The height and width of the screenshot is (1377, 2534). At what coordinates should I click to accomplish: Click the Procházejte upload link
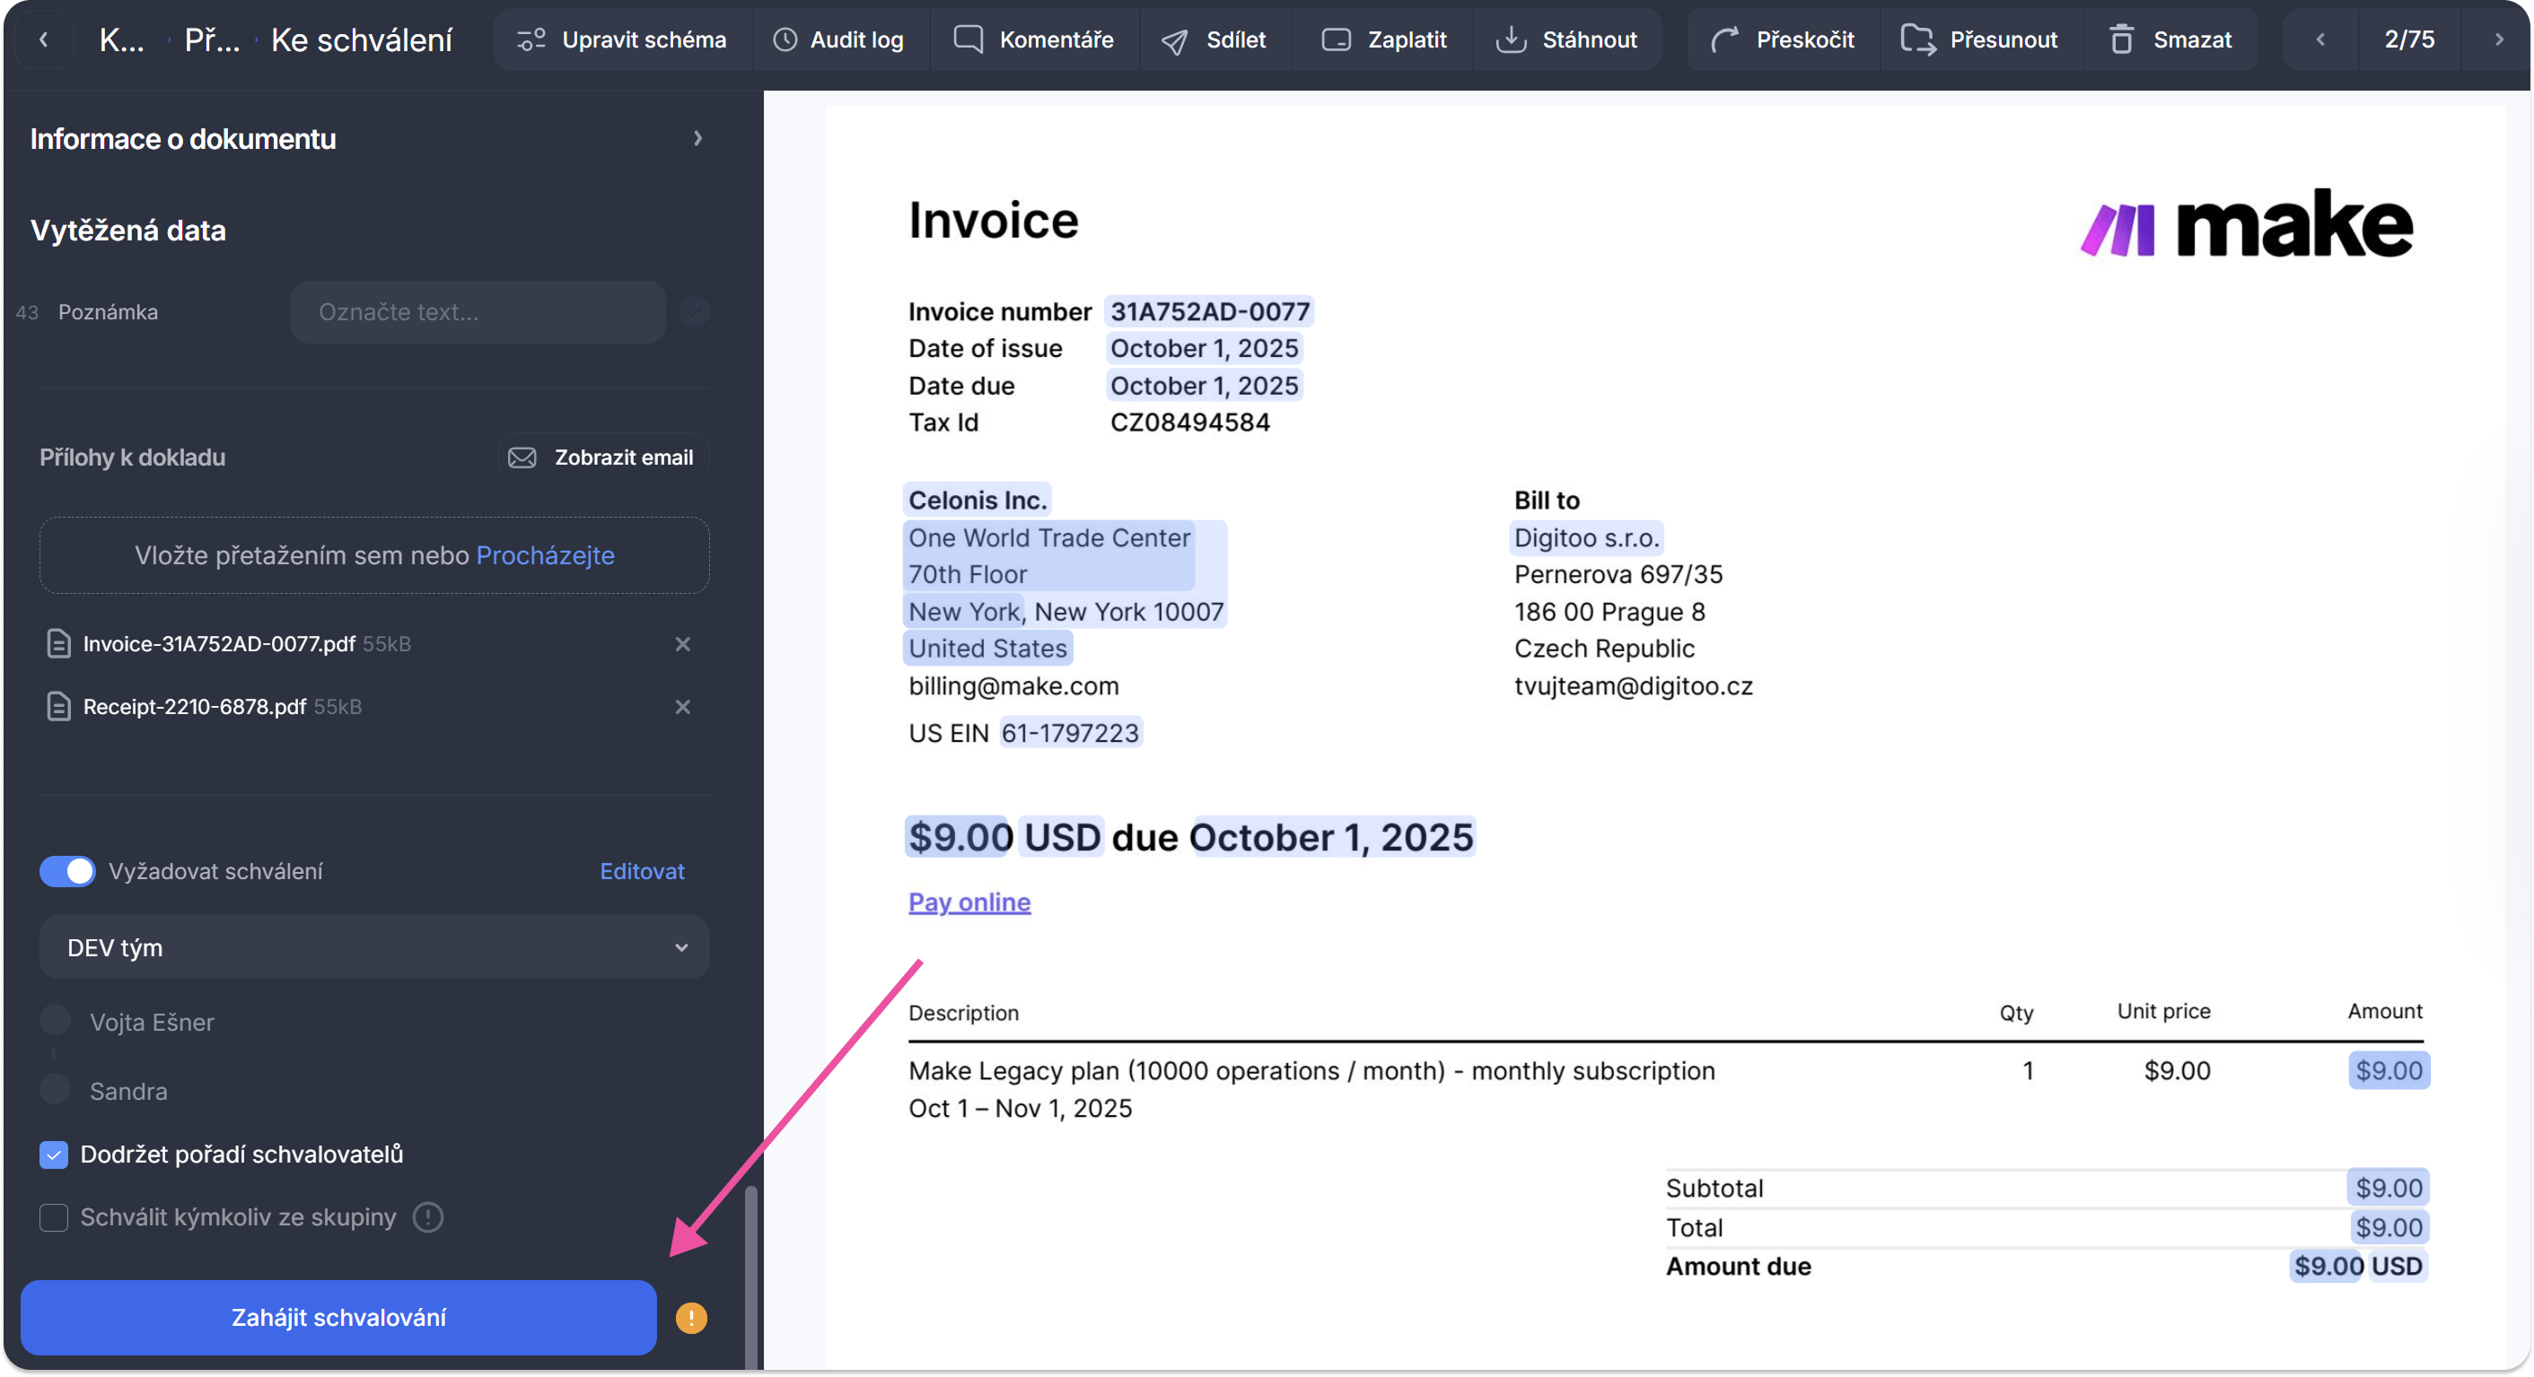click(545, 555)
